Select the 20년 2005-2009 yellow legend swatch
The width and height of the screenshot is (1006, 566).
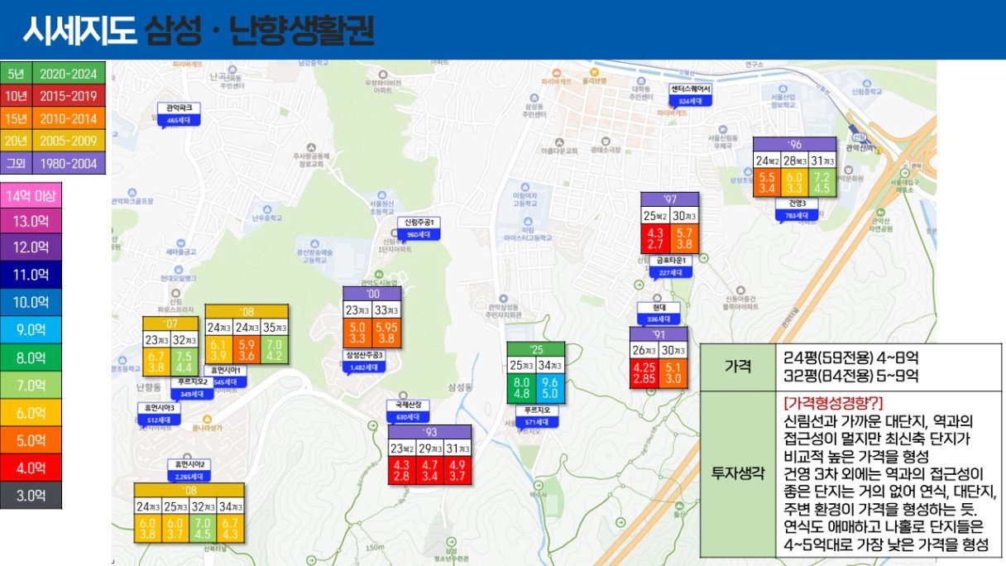point(54,141)
